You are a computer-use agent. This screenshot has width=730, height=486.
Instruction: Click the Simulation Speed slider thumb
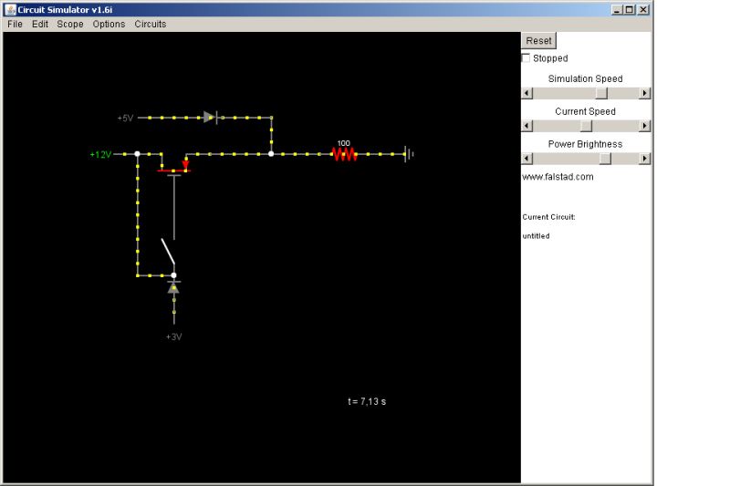click(601, 93)
